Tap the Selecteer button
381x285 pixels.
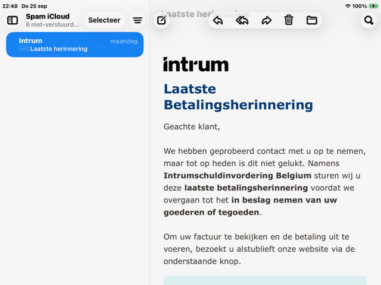(x=104, y=20)
